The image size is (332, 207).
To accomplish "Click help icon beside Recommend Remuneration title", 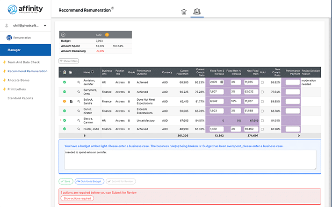I will [x=112, y=8].
